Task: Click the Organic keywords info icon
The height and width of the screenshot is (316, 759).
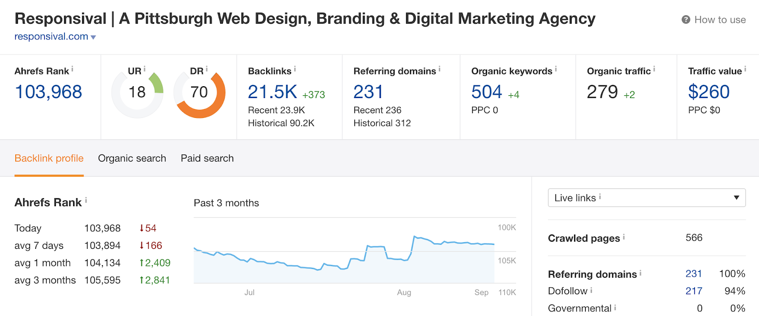Action: pyautogui.click(x=556, y=68)
